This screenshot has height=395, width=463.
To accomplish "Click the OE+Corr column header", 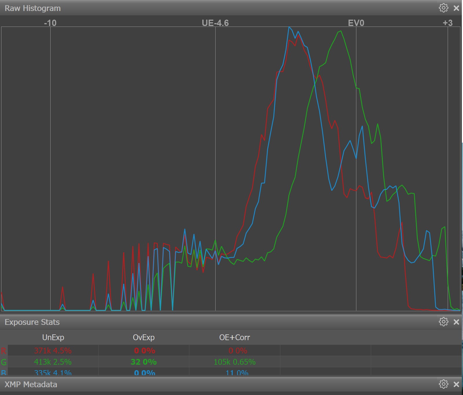I will pos(234,337).
